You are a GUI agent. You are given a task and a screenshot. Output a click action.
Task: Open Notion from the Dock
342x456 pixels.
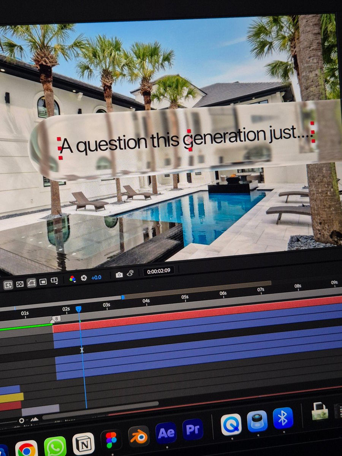83,443
